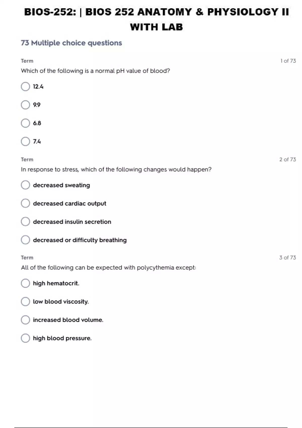Choose the high hematocrit answer
Viewport: 302px width, 428px height.
tap(25, 283)
